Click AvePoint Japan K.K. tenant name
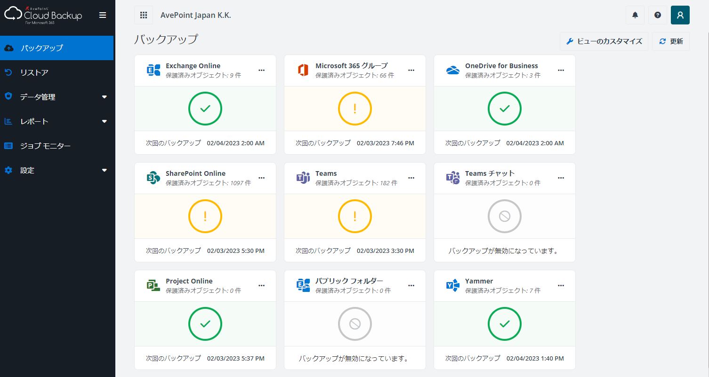The width and height of the screenshot is (709, 377). pos(196,15)
